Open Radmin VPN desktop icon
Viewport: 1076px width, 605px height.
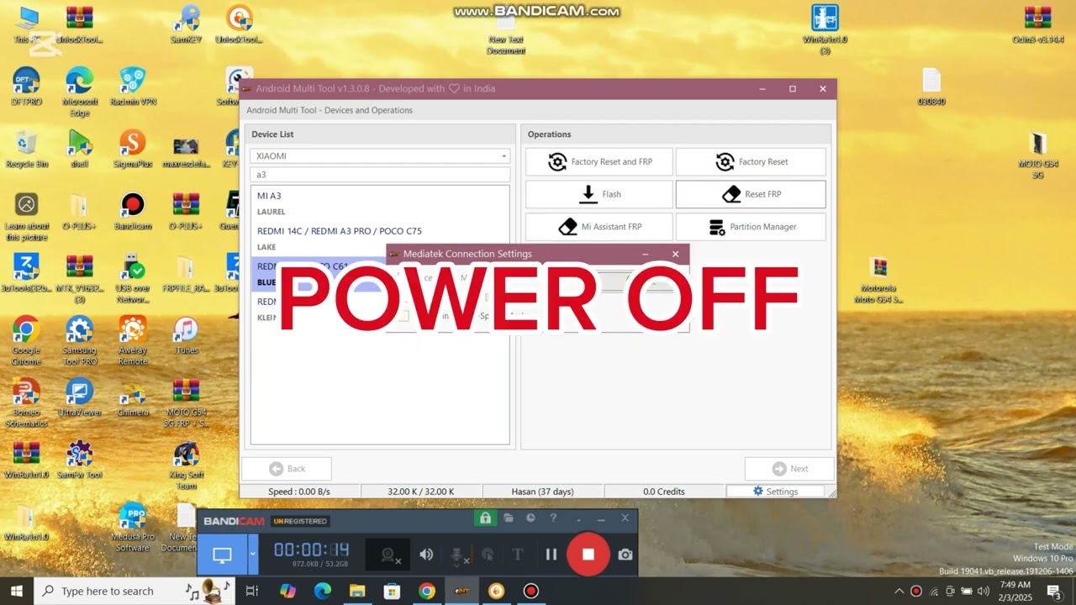pyautogui.click(x=133, y=87)
